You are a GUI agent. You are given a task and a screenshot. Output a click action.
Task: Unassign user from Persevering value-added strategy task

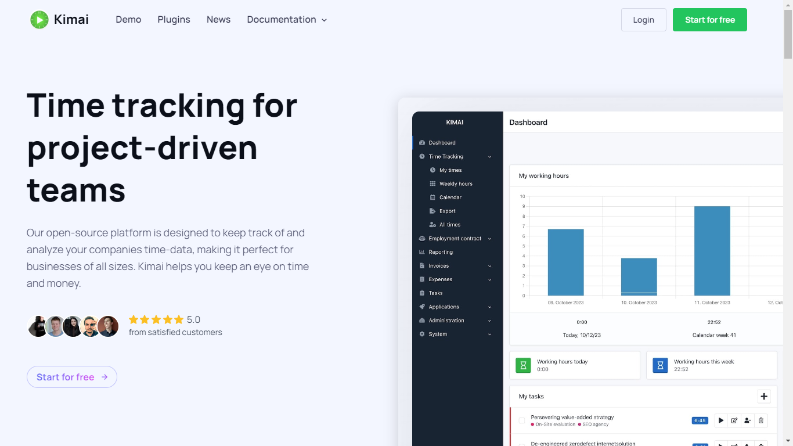point(748,420)
